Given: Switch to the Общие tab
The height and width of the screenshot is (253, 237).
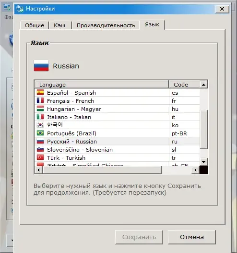Looking at the screenshot, I should [35, 25].
